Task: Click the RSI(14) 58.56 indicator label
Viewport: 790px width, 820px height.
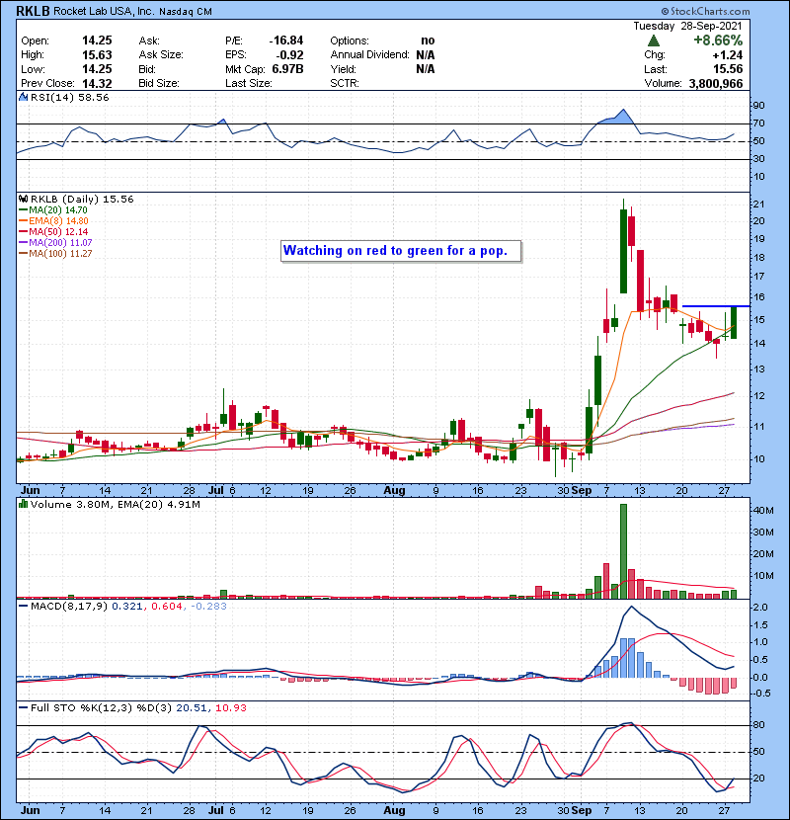Action: pyautogui.click(x=69, y=97)
